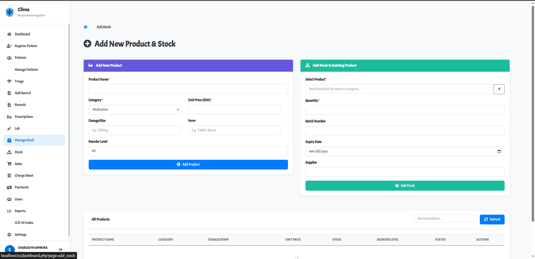Open ICD-10 Codes menu item
Screen dimensions: 535x259
pyautogui.click(x=24, y=223)
